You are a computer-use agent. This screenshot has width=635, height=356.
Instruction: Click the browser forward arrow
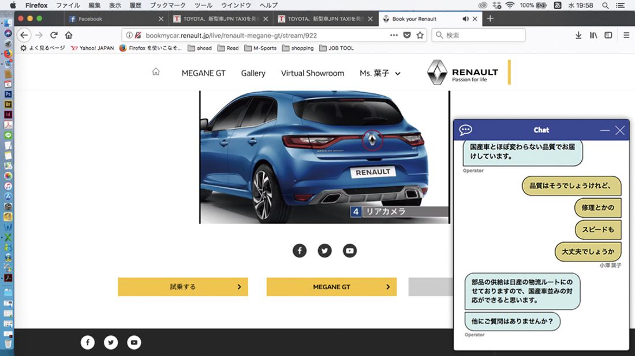point(39,35)
